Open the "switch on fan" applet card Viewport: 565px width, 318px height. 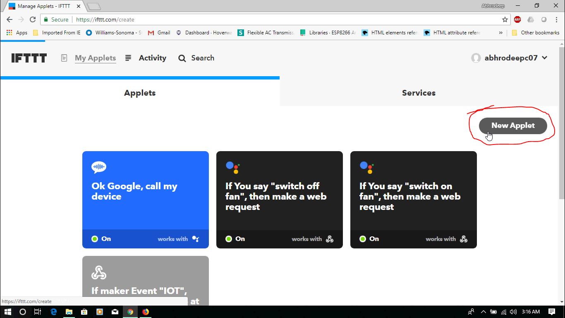[x=414, y=200]
